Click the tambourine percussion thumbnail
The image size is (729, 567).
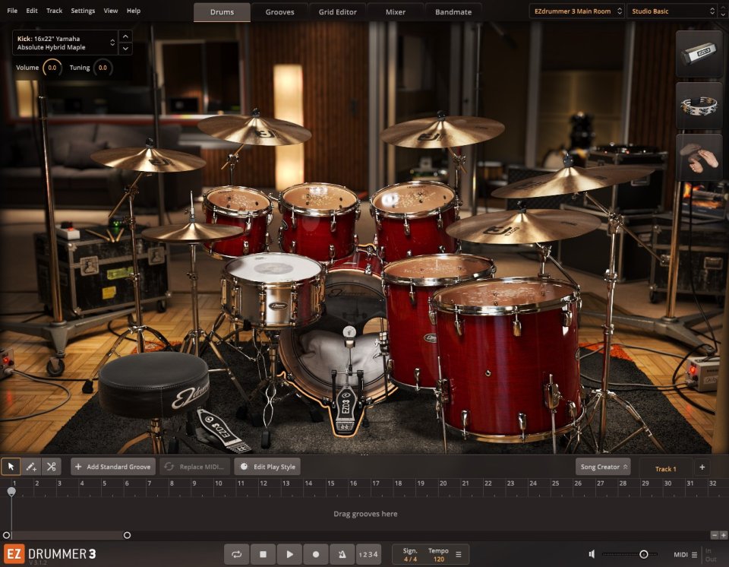(699, 106)
